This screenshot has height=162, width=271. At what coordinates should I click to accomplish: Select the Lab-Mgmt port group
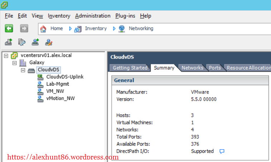[x=58, y=84]
